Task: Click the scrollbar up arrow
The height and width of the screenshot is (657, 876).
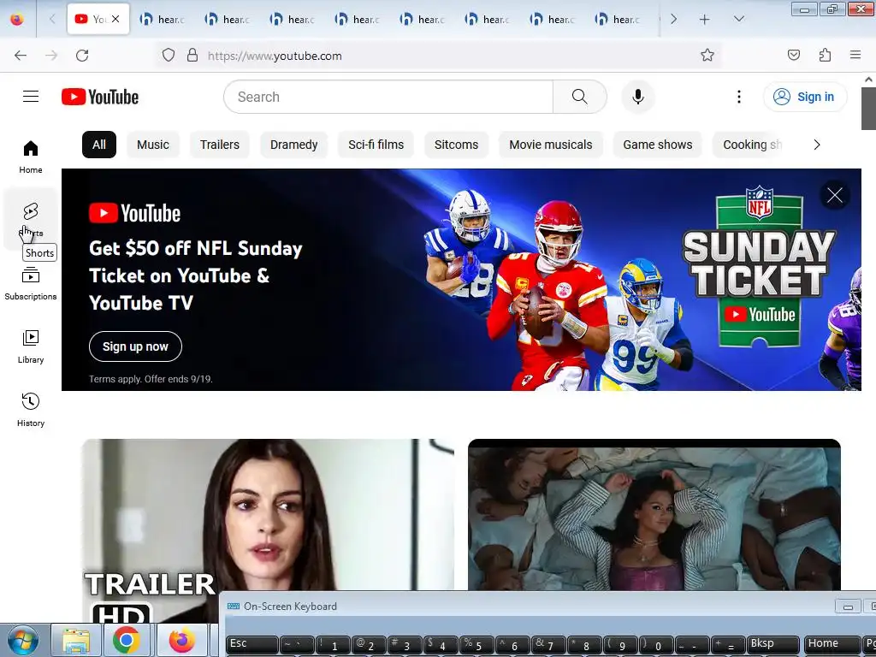Action: pos(869,80)
